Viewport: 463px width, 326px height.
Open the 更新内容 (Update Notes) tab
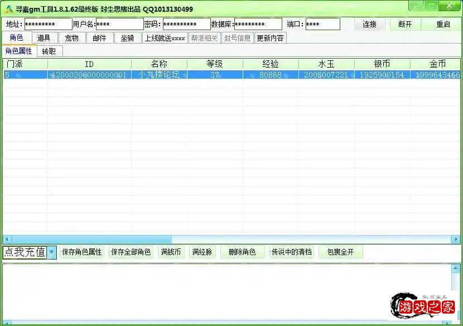point(269,38)
